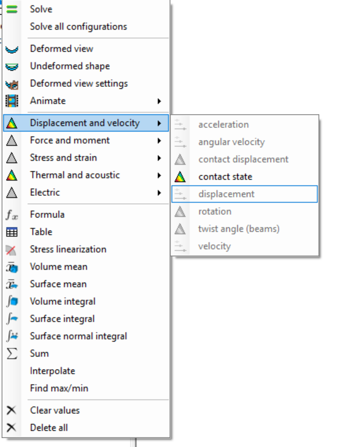This screenshot has width=364, height=447.
Task: Open the Thermal and acoustic submenu
Action: 159,175
